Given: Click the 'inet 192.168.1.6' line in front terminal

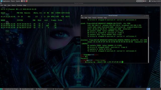Looking at the screenshot, I should click(x=114, y=25).
